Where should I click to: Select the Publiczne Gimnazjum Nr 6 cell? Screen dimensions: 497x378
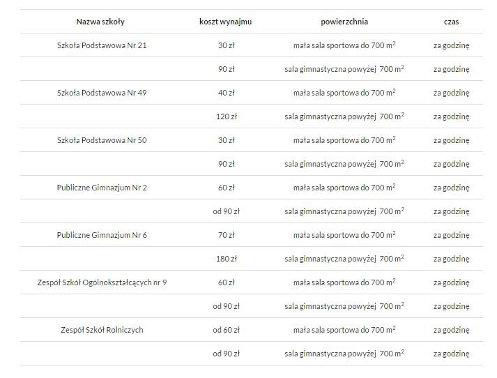[x=102, y=235]
